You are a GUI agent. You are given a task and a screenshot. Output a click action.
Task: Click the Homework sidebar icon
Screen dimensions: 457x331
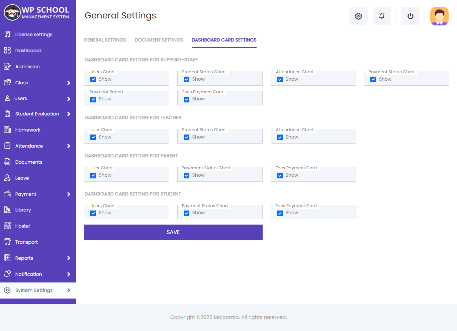tap(7, 130)
